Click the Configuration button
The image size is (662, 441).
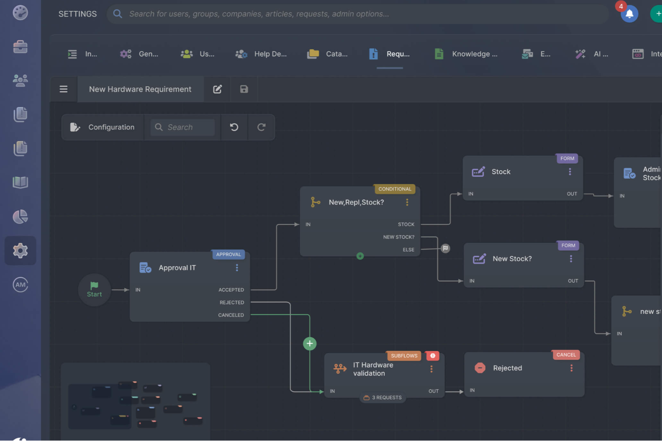click(x=102, y=127)
